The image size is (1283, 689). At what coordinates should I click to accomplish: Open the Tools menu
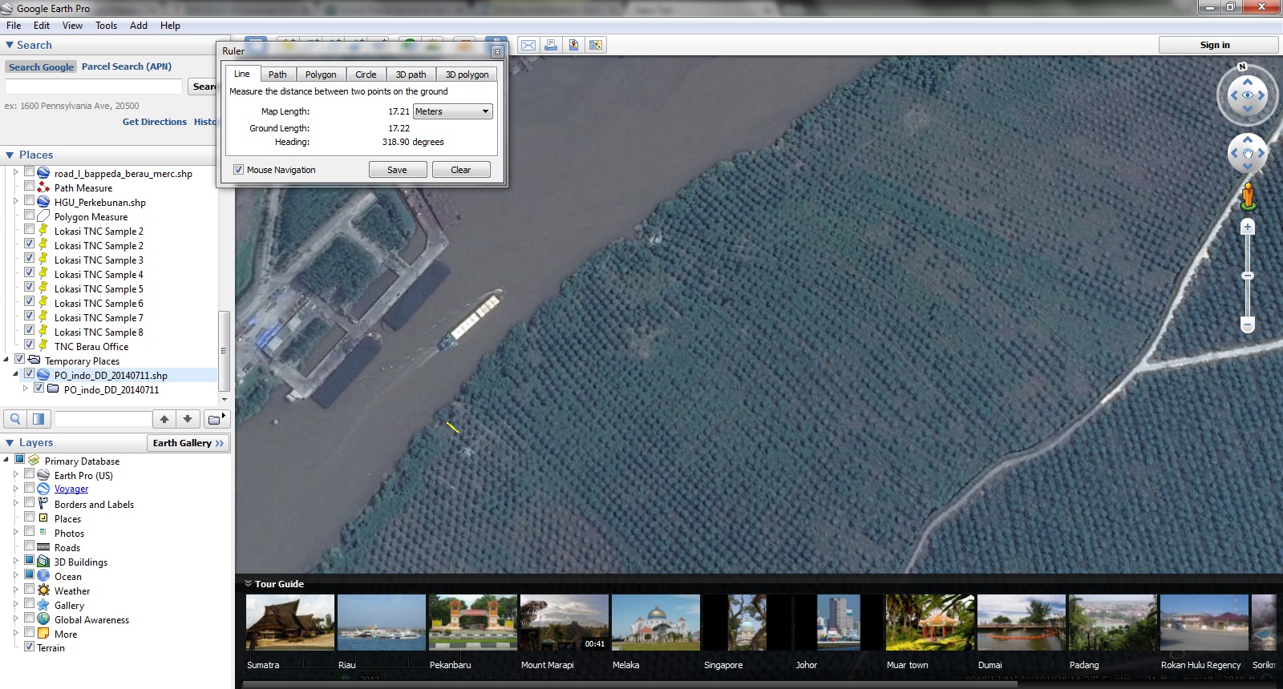[106, 26]
